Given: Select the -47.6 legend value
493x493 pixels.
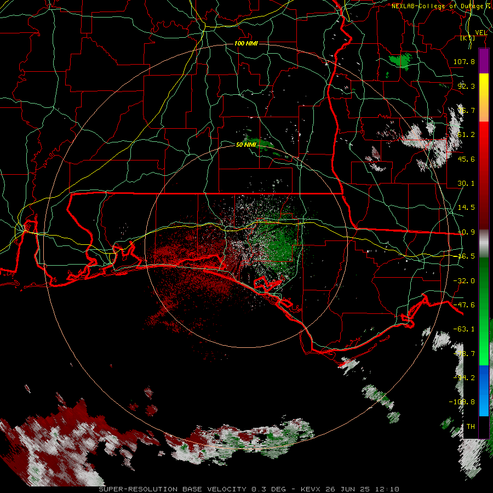Looking at the screenshot, I should [464, 305].
